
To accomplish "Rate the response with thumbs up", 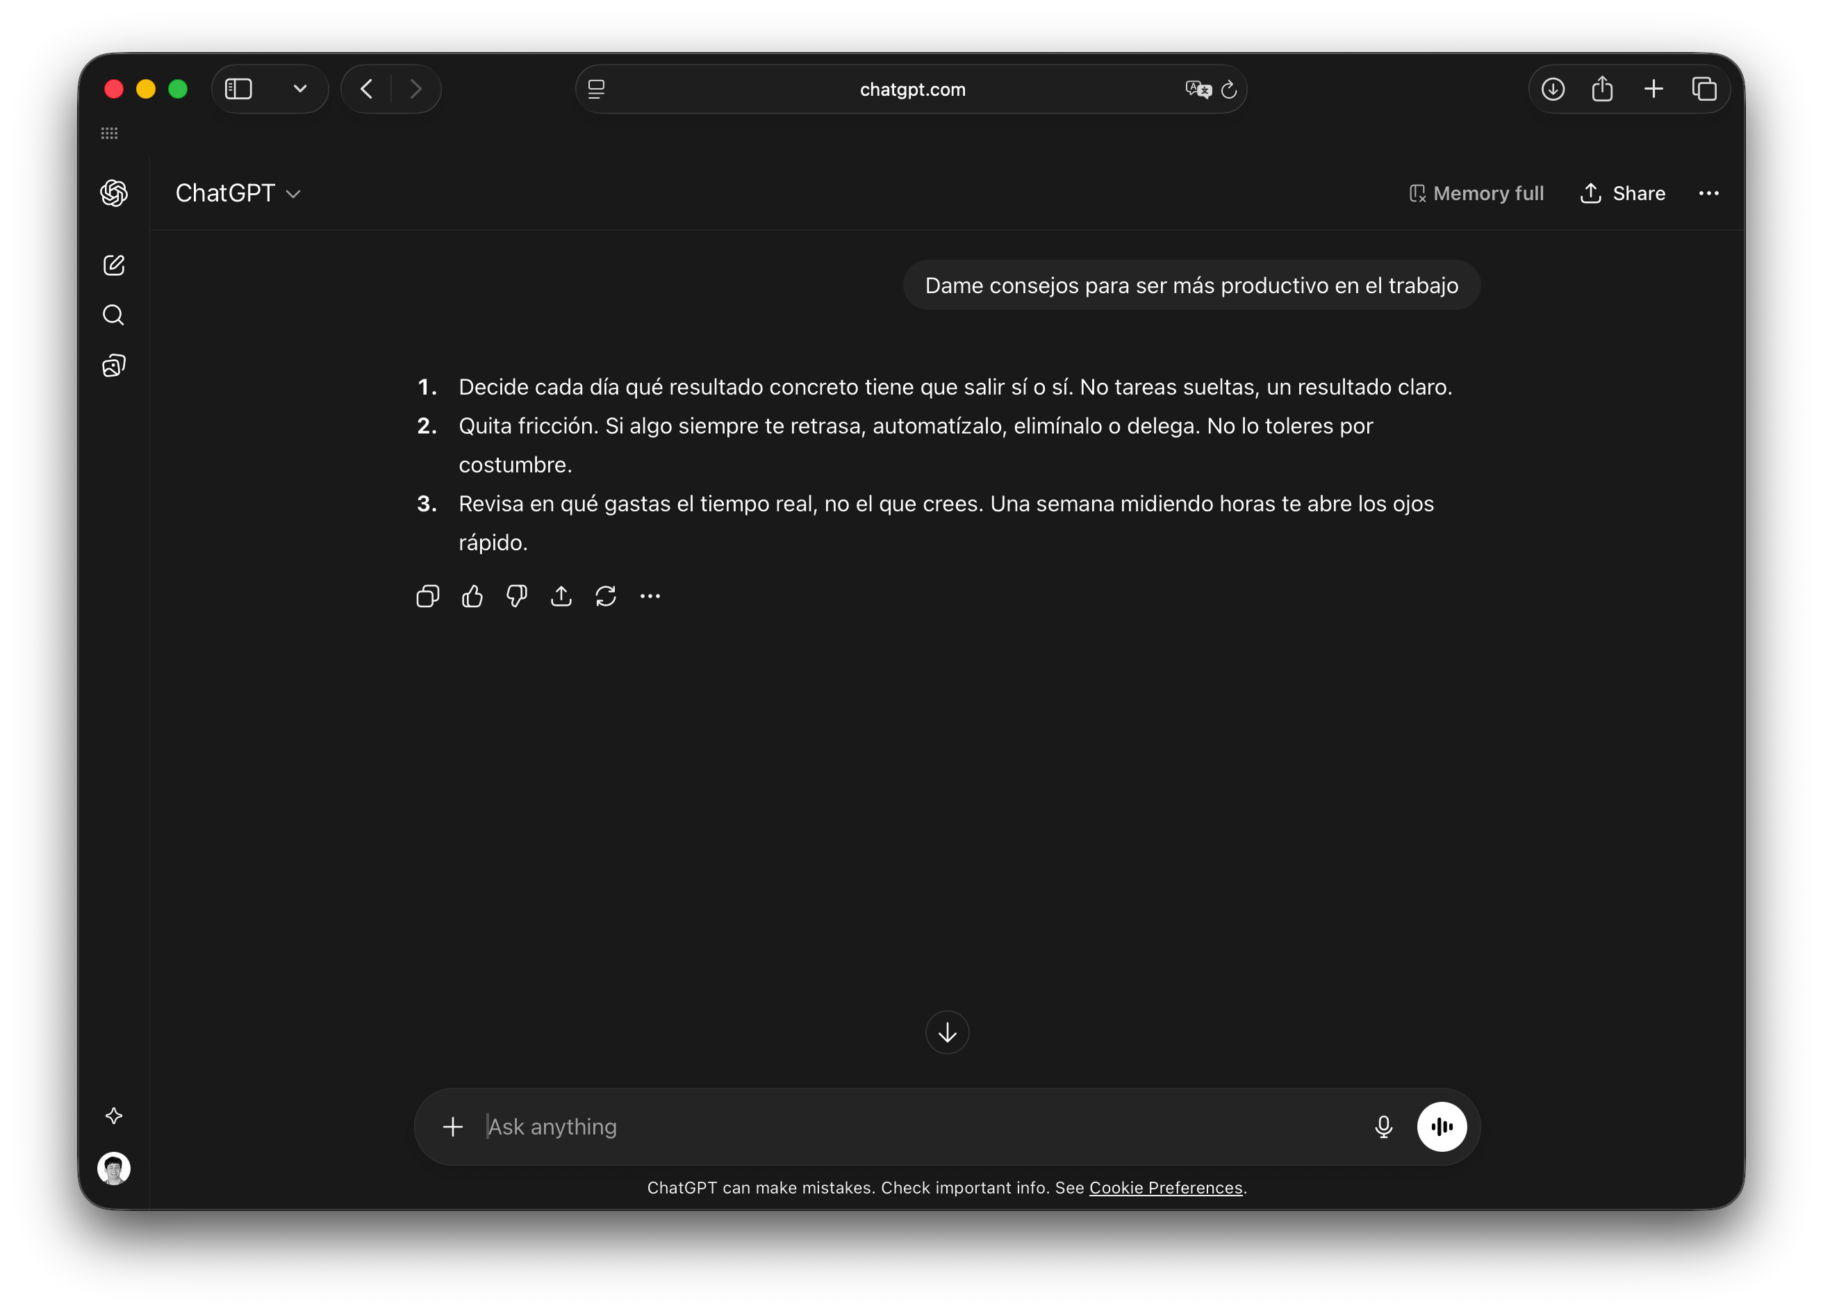I will 472,595.
